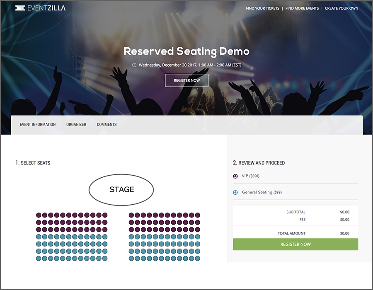The image size is (373, 290).
Task: Click the clock icon beside event date
Action: [x=134, y=65]
